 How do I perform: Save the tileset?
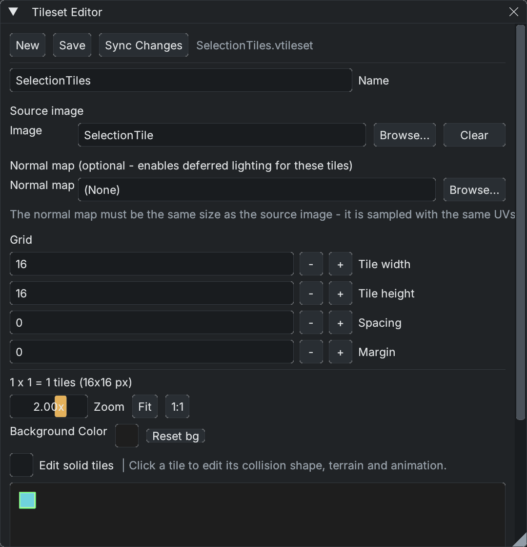click(72, 45)
